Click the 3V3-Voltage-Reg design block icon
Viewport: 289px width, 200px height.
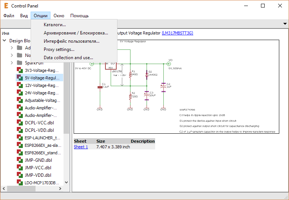20,70
